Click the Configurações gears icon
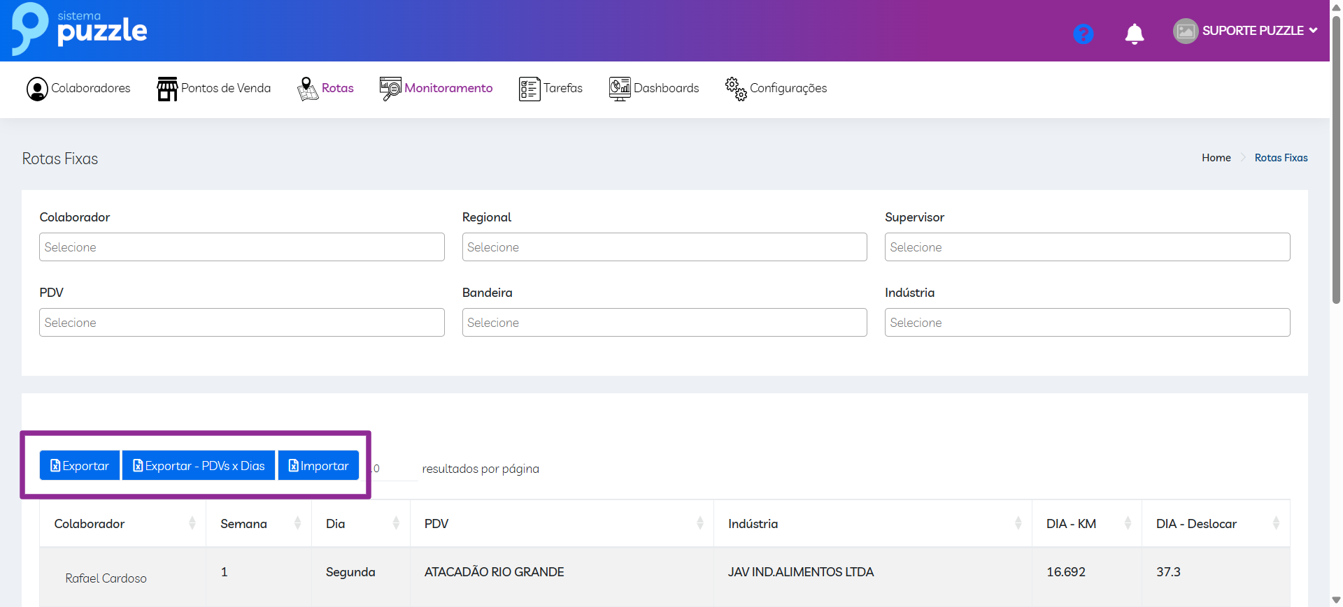 tap(736, 89)
